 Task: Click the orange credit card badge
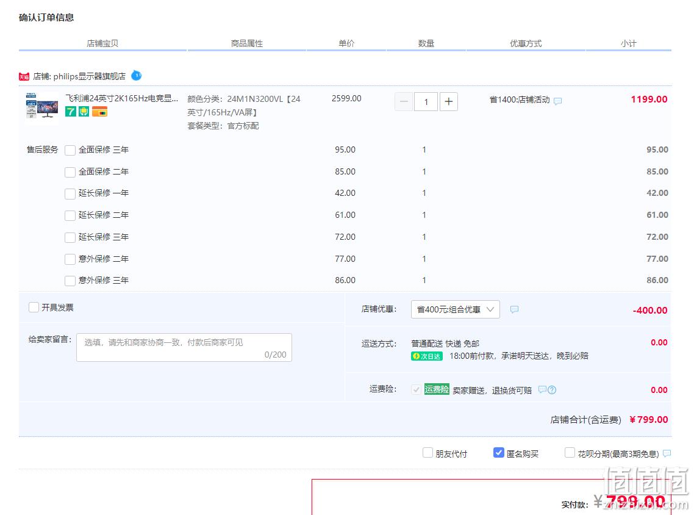pos(99,112)
